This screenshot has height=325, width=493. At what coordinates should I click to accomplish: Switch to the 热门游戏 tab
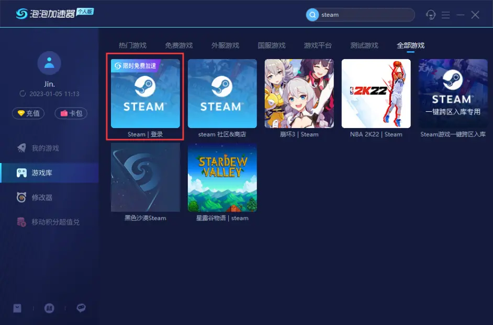pyautogui.click(x=132, y=45)
